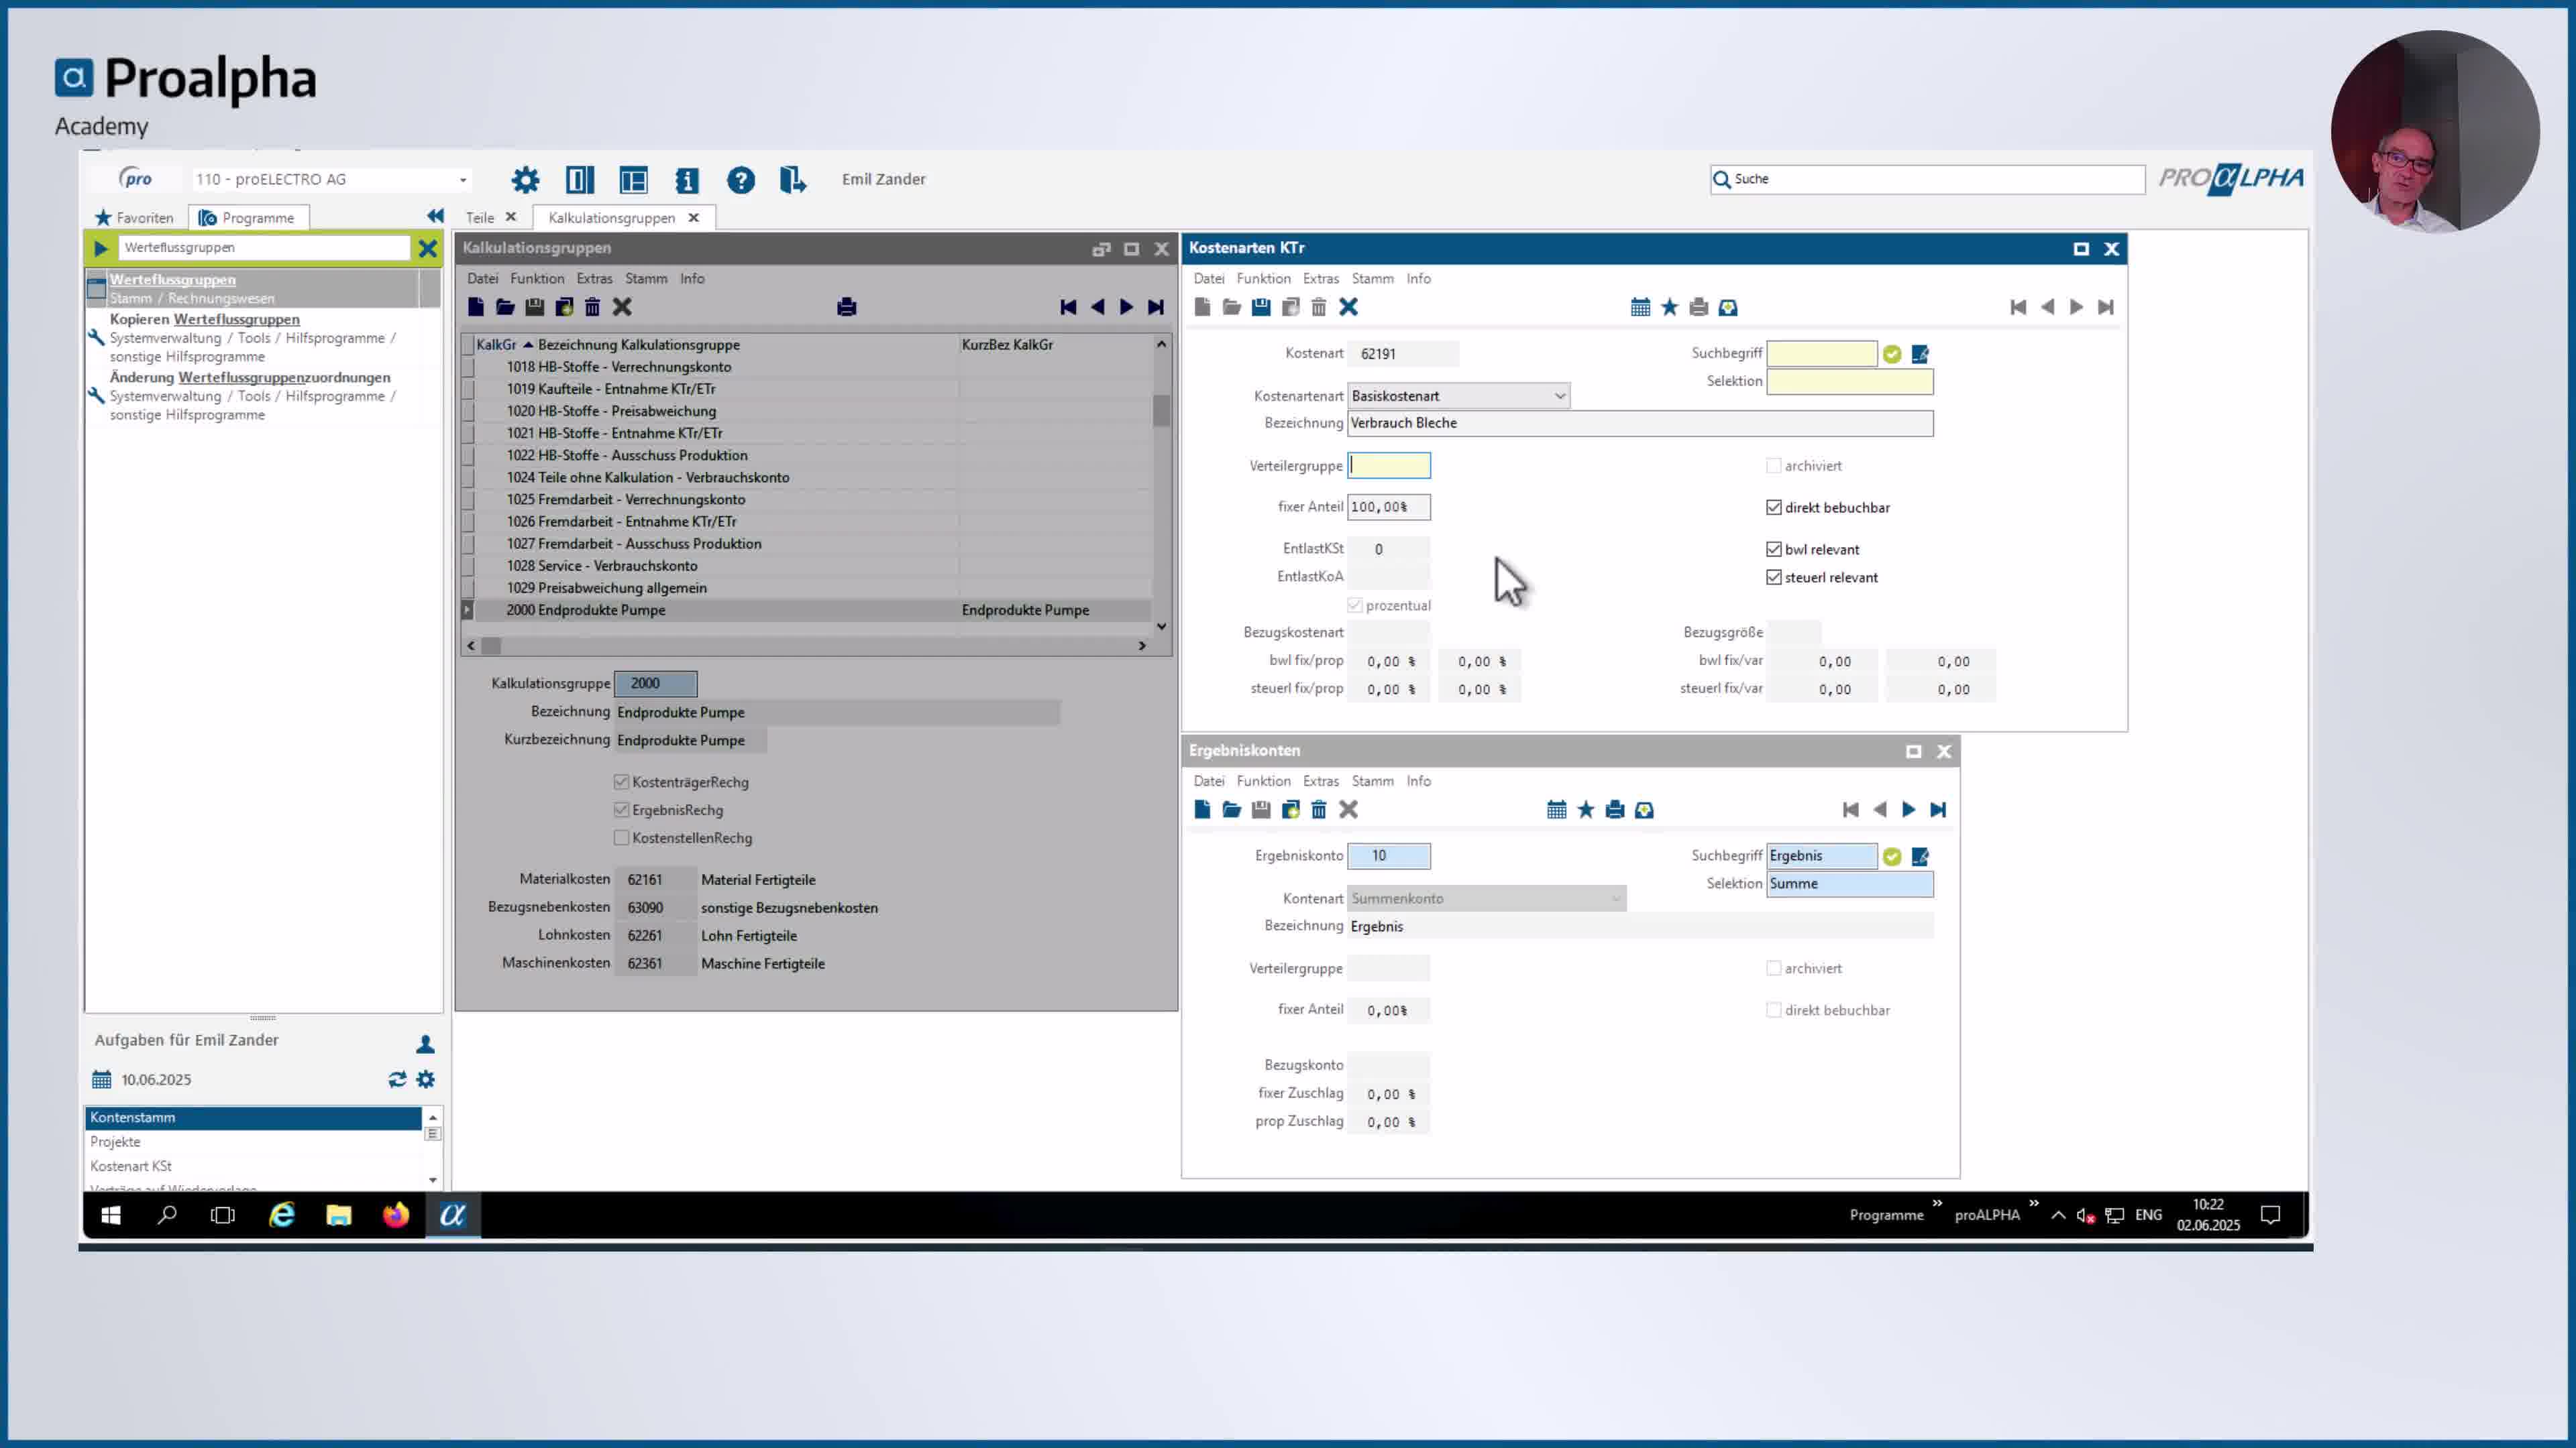This screenshot has width=2576, height=1448.
Task: Open Kostenartenart Basiskostenart dropdown
Action: [x=1458, y=396]
